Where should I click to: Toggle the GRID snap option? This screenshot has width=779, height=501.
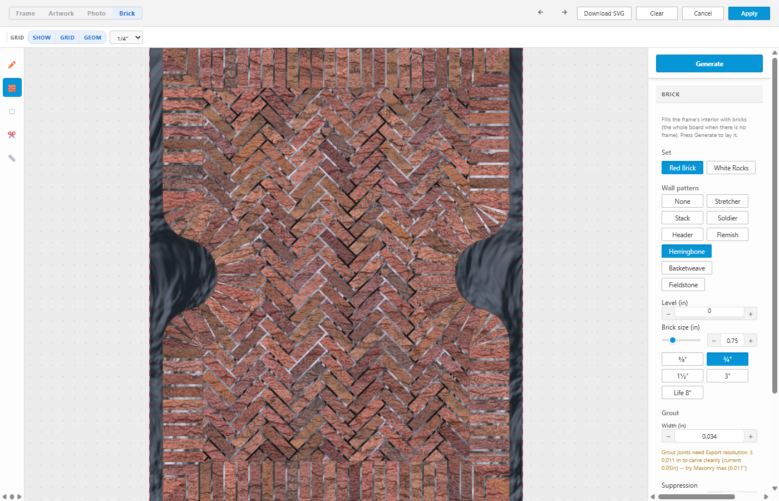tap(67, 37)
